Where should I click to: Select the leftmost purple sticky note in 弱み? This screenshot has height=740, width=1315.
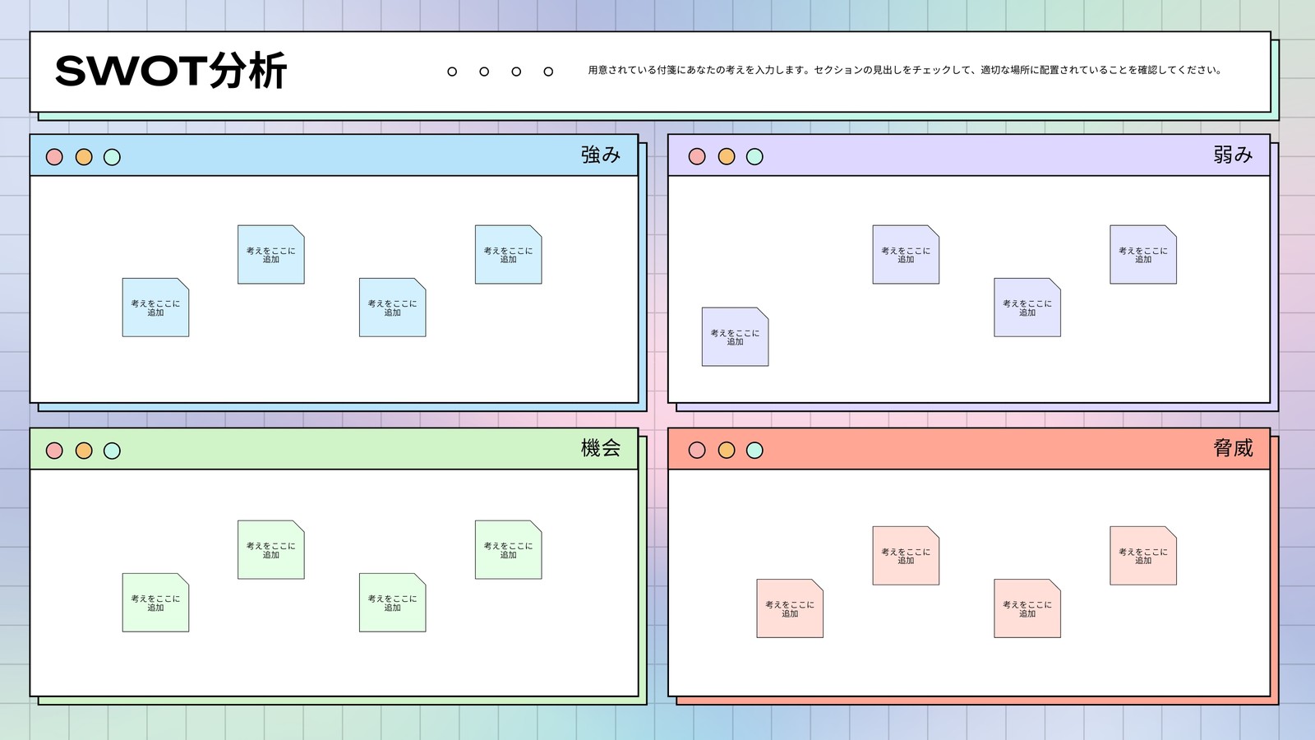click(736, 337)
